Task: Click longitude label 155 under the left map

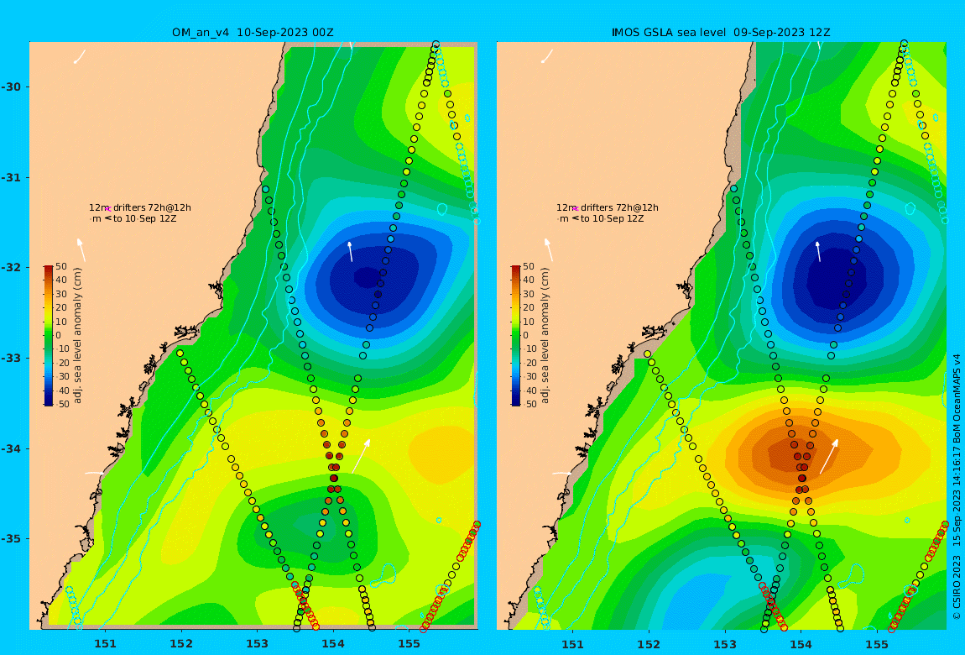Action: [x=409, y=644]
